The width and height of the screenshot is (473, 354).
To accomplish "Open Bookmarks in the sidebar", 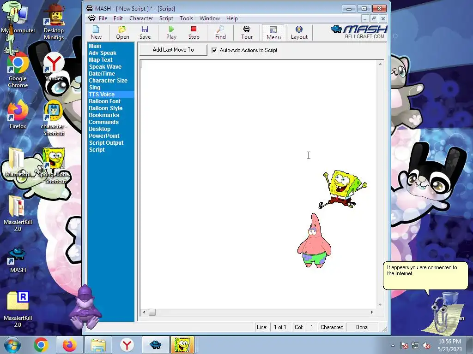I will [104, 115].
